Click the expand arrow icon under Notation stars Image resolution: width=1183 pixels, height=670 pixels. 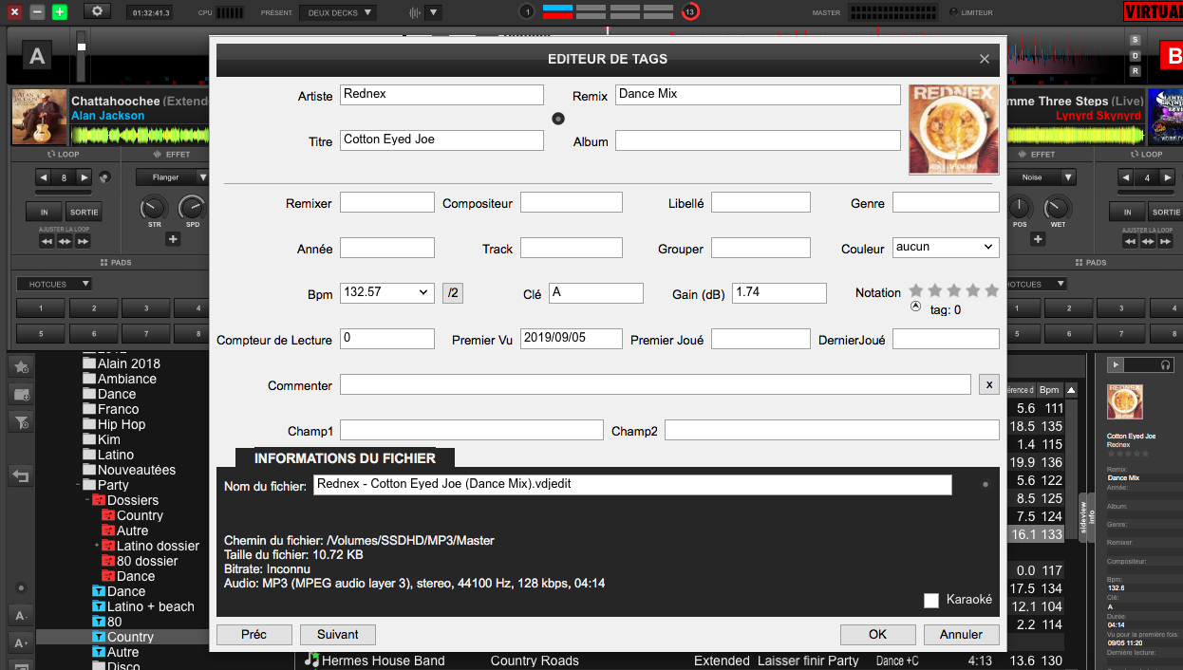pos(915,307)
